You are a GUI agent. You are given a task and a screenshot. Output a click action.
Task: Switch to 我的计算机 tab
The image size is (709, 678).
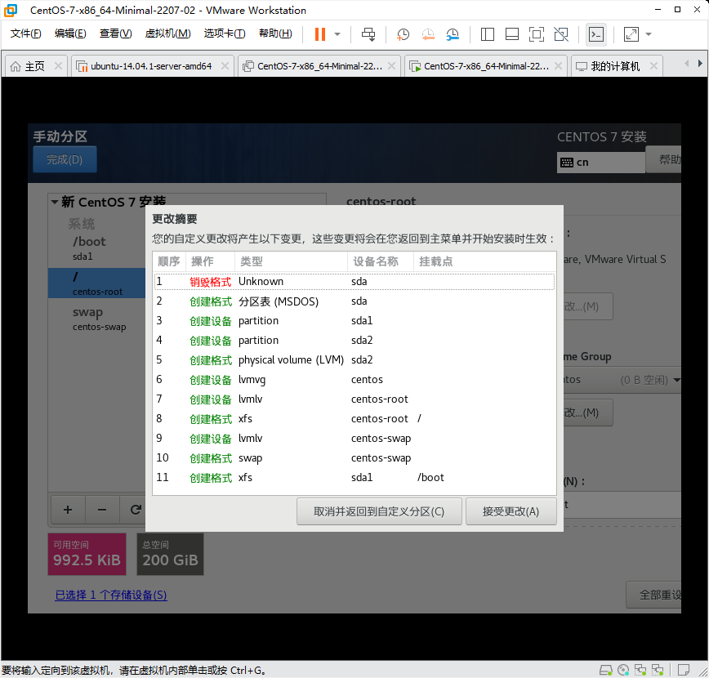615,66
